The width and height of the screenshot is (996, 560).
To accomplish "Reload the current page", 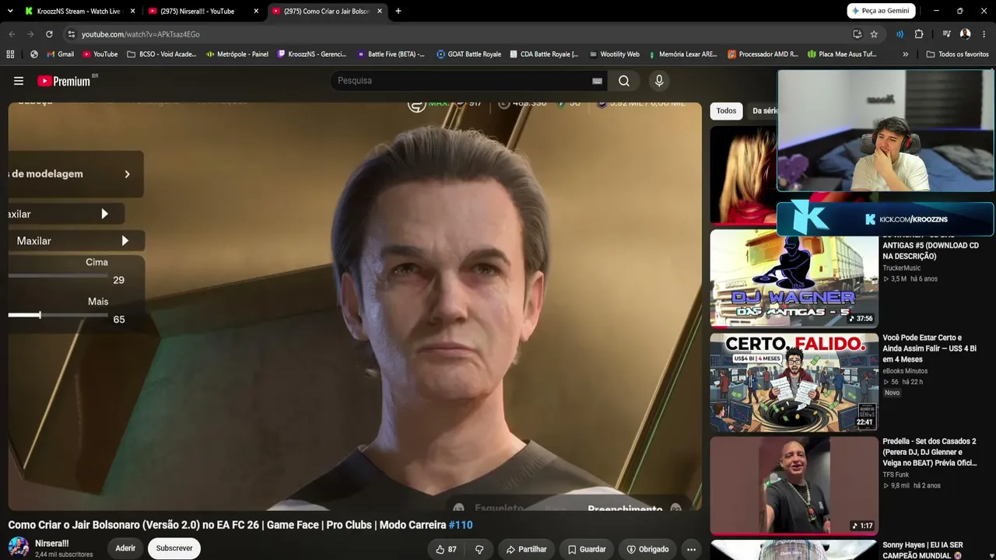I will (49, 34).
